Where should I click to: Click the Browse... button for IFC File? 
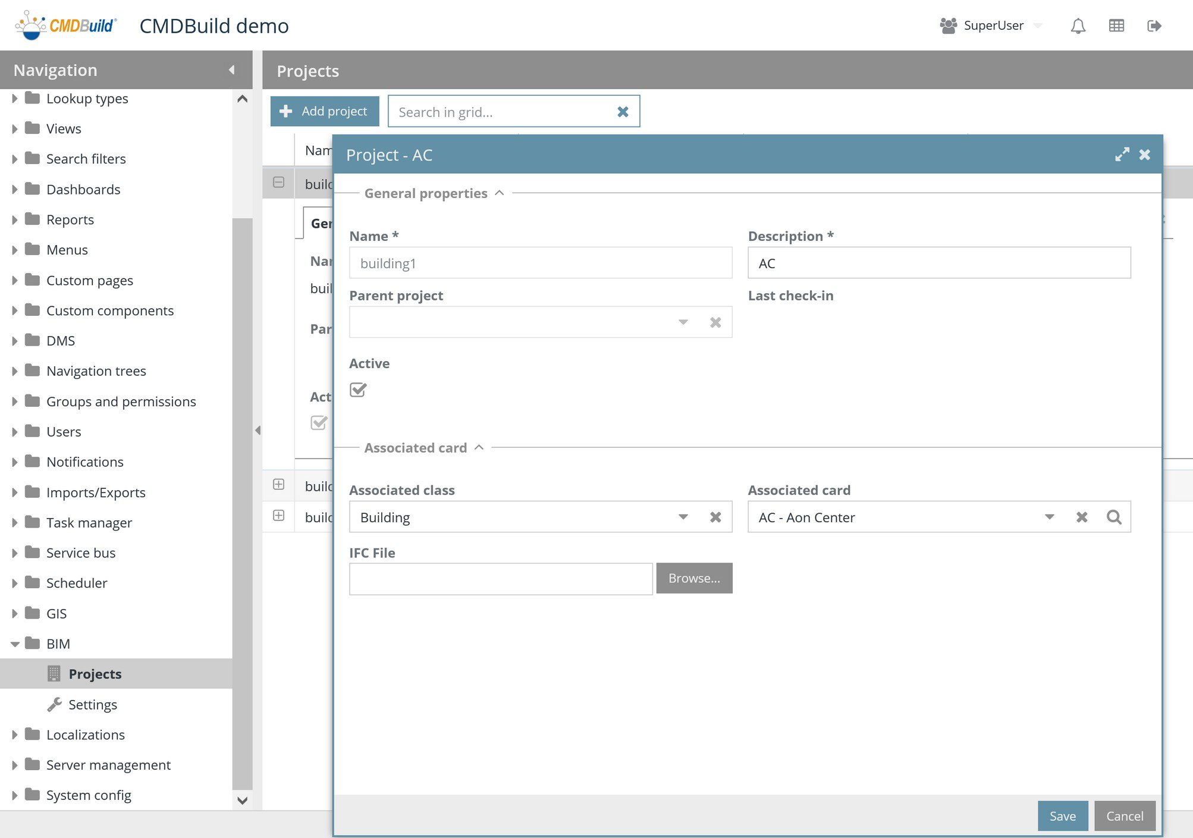click(x=694, y=578)
